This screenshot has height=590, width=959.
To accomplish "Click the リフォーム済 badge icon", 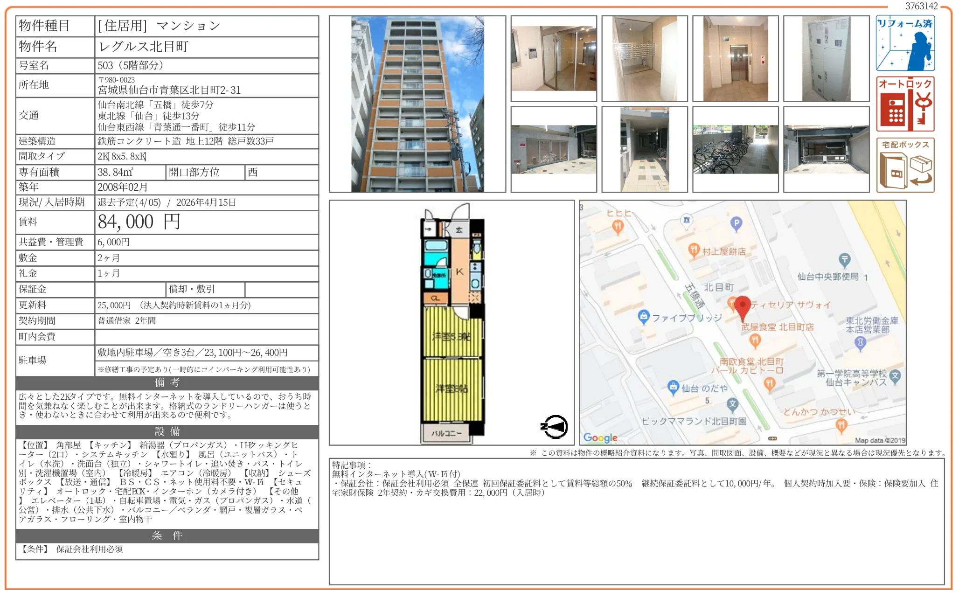I will [x=905, y=43].
